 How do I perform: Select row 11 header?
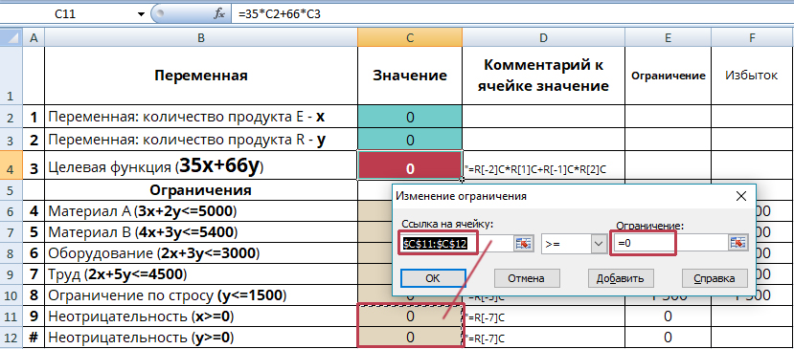coord(11,316)
